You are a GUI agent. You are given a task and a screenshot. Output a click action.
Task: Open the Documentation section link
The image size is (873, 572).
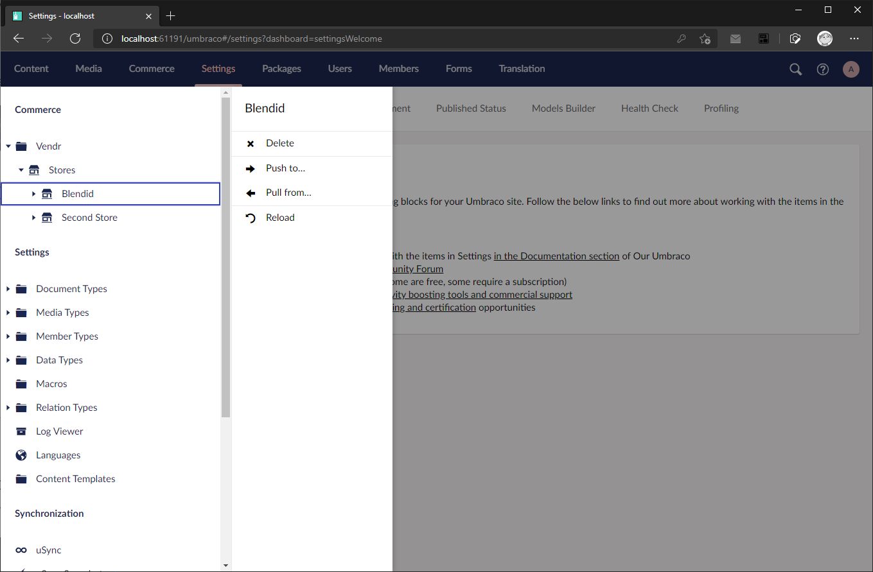(556, 256)
